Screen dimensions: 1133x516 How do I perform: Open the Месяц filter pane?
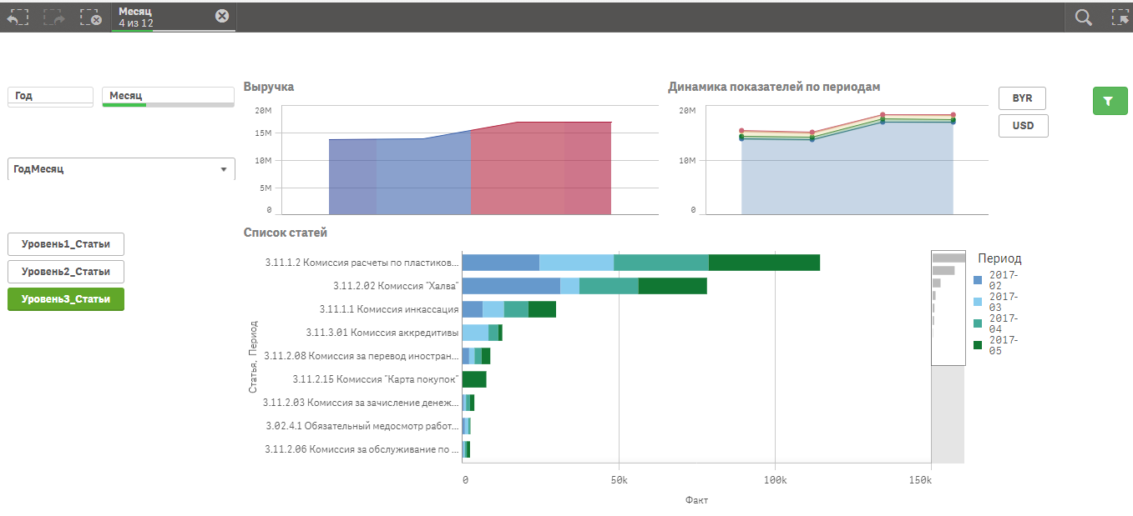coord(167,97)
